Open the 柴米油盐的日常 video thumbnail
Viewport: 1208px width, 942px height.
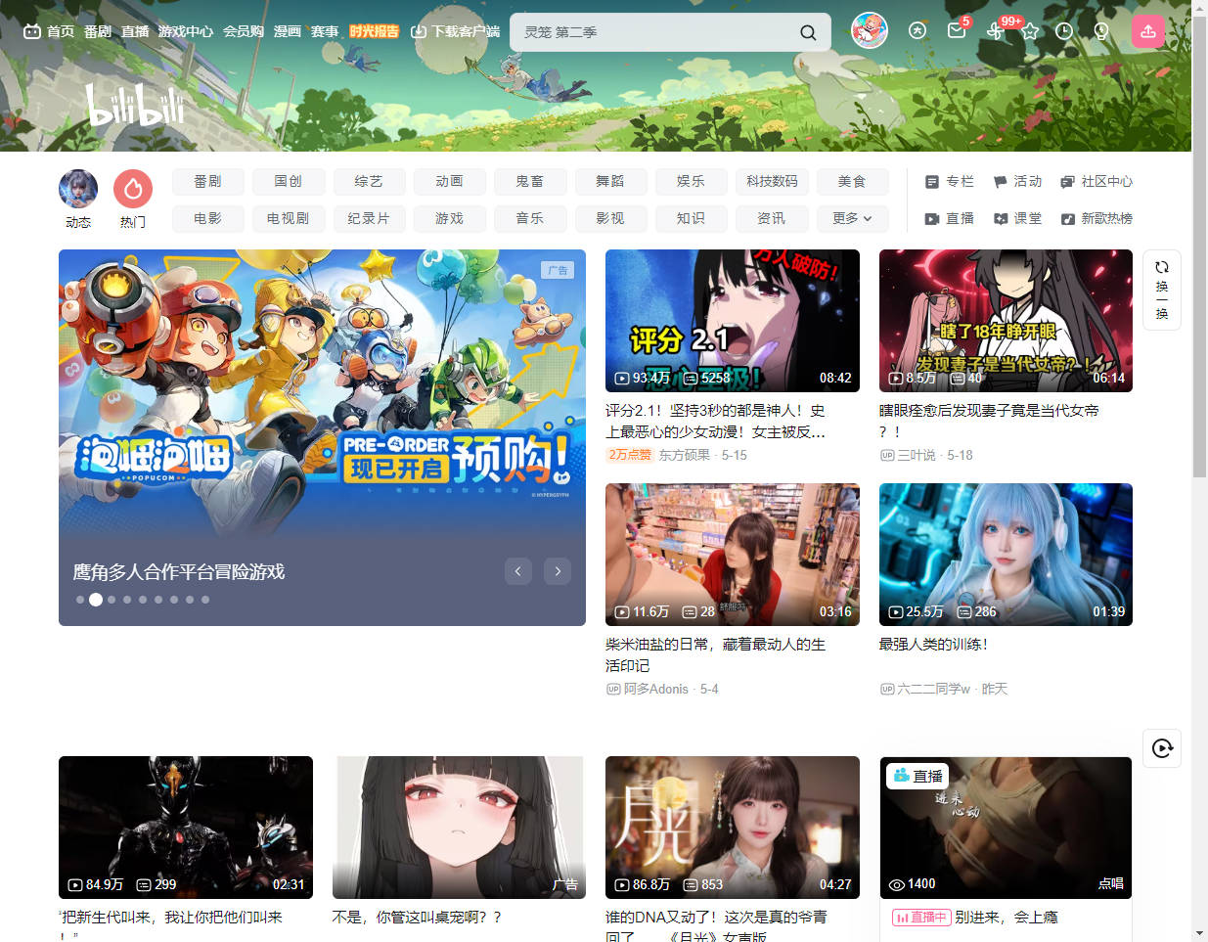(733, 555)
